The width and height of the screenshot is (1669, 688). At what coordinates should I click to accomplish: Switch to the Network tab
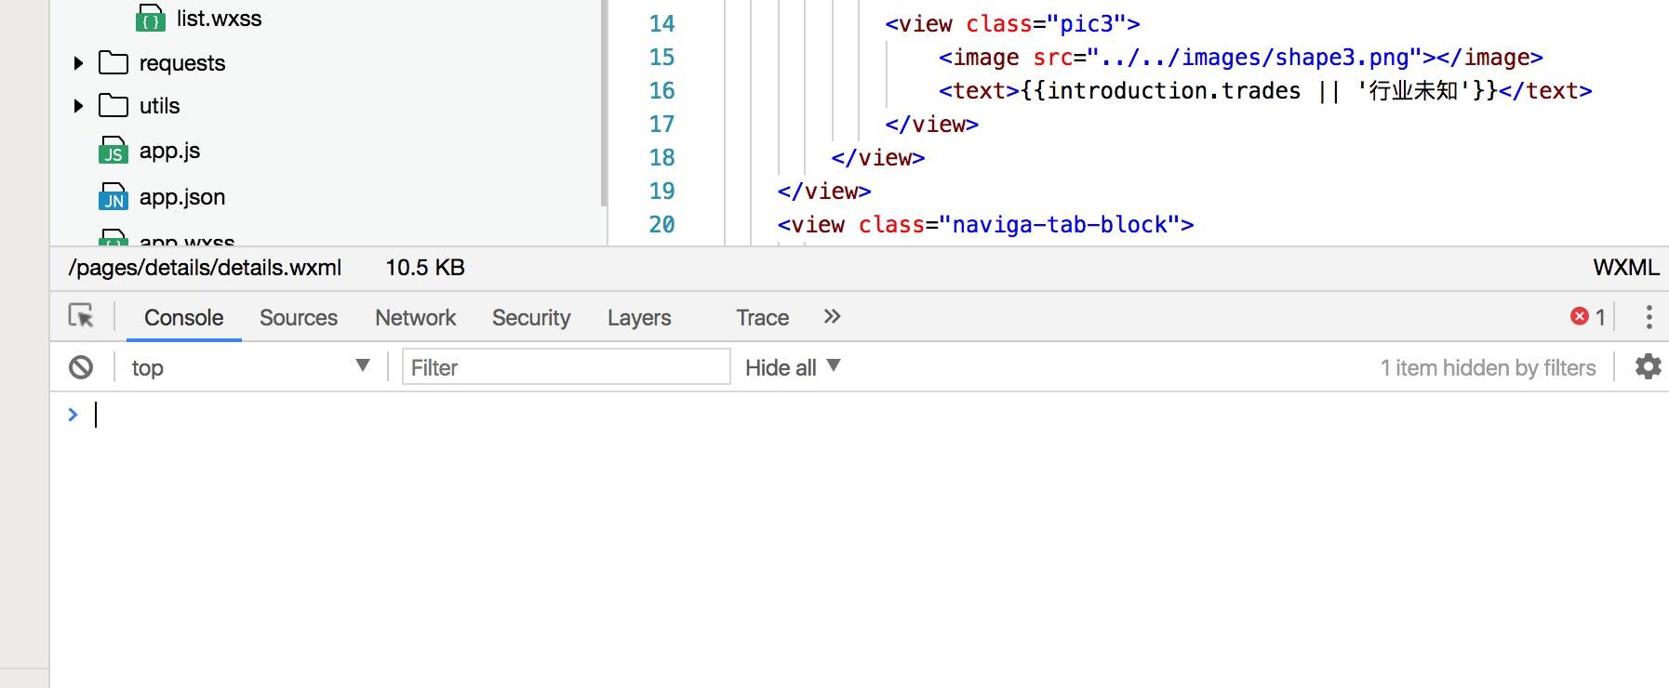[x=416, y=318]
